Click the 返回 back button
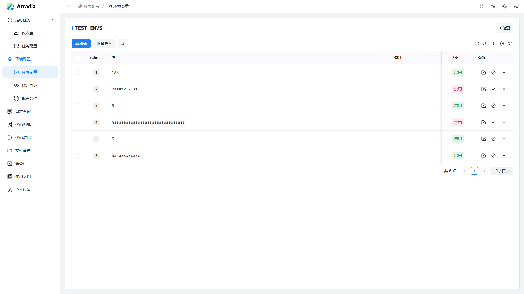 505,28
